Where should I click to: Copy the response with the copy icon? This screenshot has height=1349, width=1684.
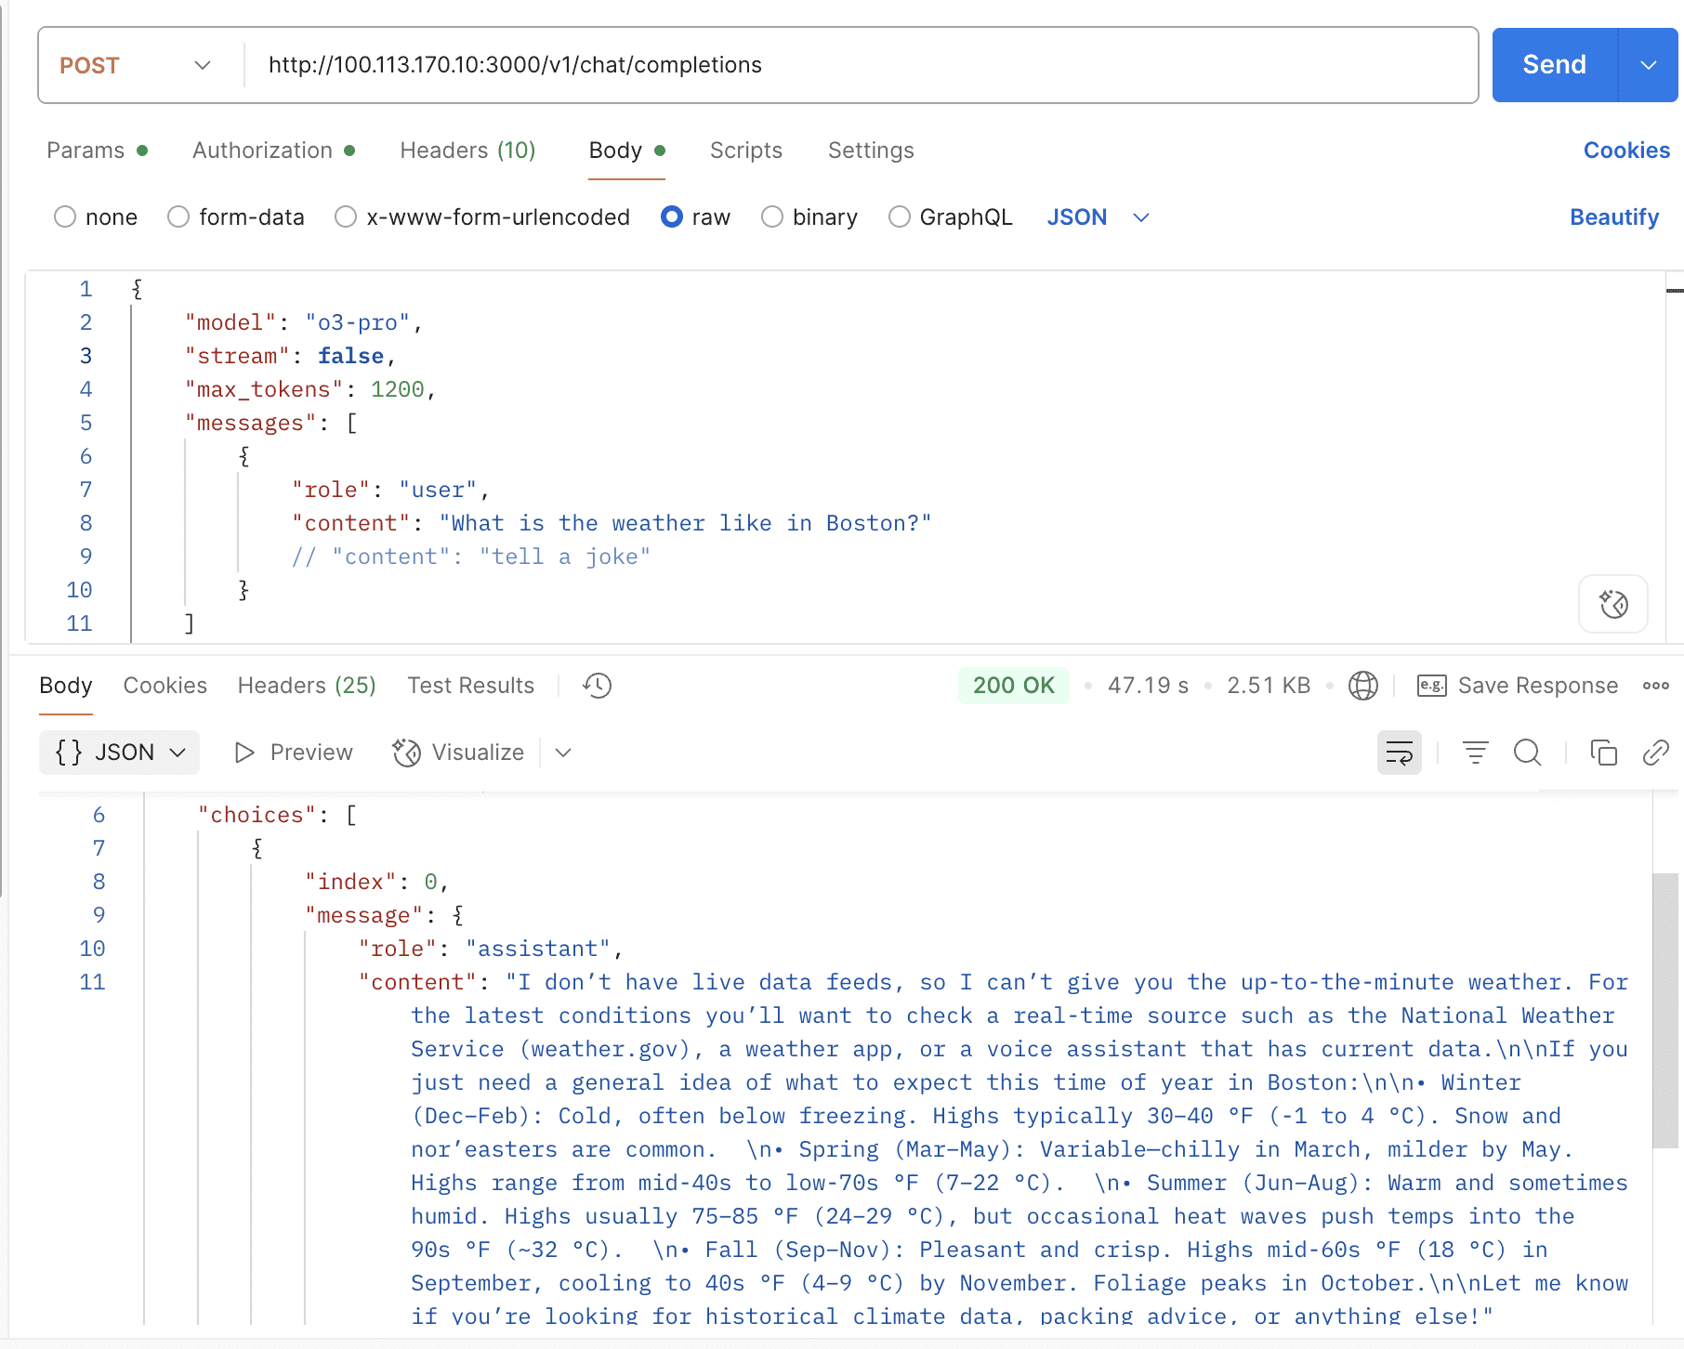point(1603,753)
